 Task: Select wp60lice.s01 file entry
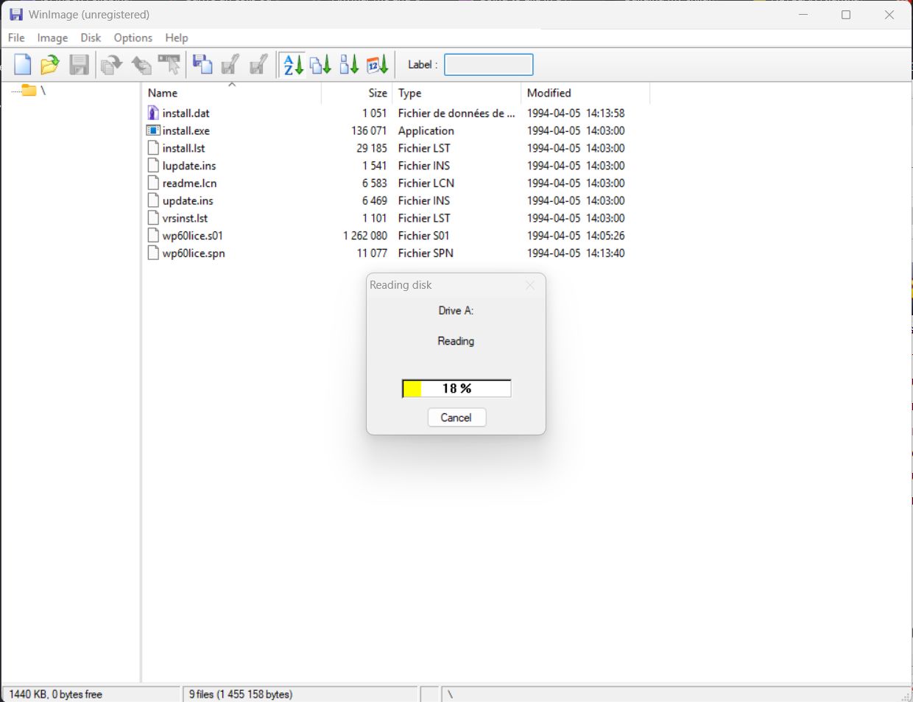click(192, 236)
